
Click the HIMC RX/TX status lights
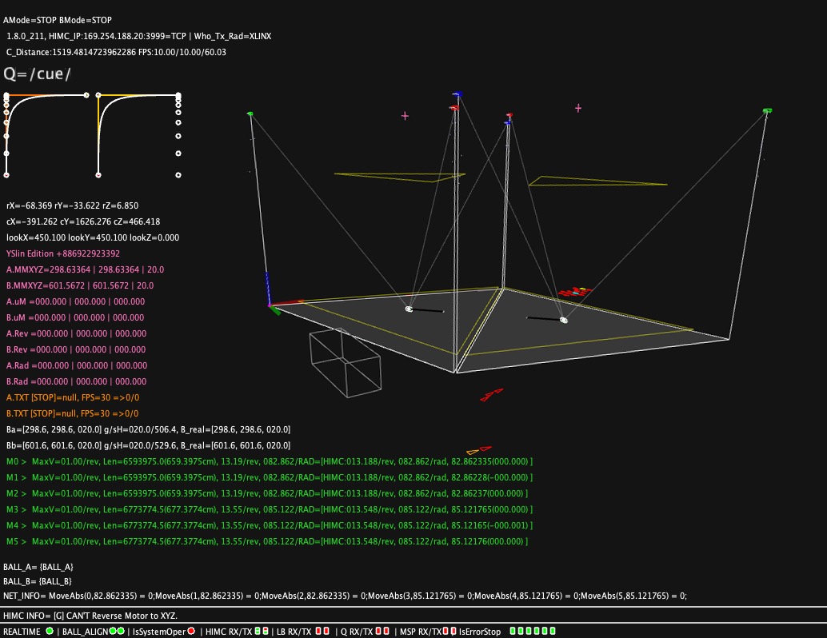260,632
